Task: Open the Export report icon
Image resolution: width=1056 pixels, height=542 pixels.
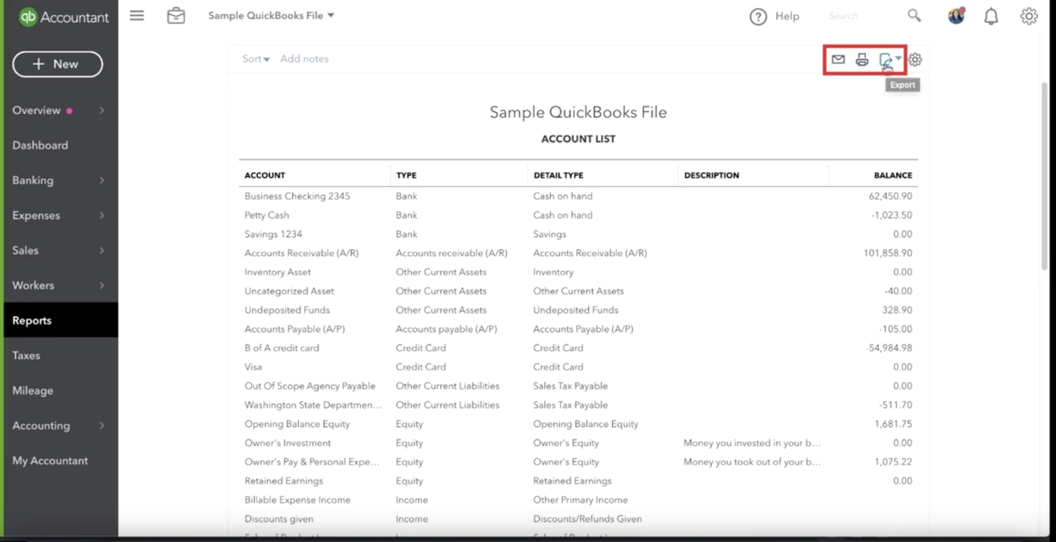Action: 889,60
